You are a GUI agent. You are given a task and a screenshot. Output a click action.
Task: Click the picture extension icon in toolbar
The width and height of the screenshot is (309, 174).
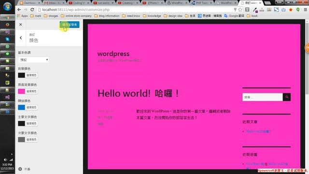(269, 10)
